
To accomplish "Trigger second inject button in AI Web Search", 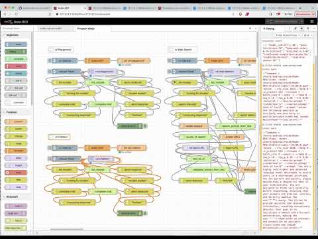I will (170, 72).
